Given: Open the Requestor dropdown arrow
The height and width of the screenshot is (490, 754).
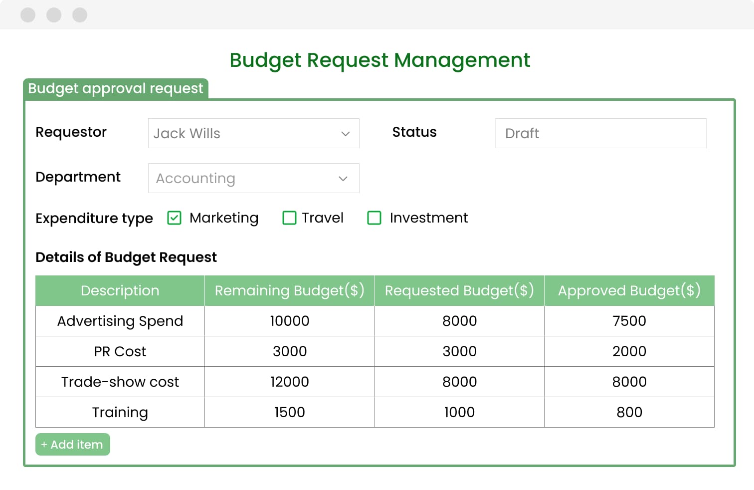Looking at the screenshot, I should 345,134.
